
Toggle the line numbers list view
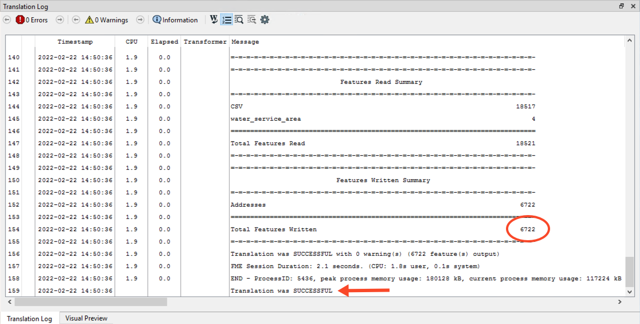click(227, 20)
